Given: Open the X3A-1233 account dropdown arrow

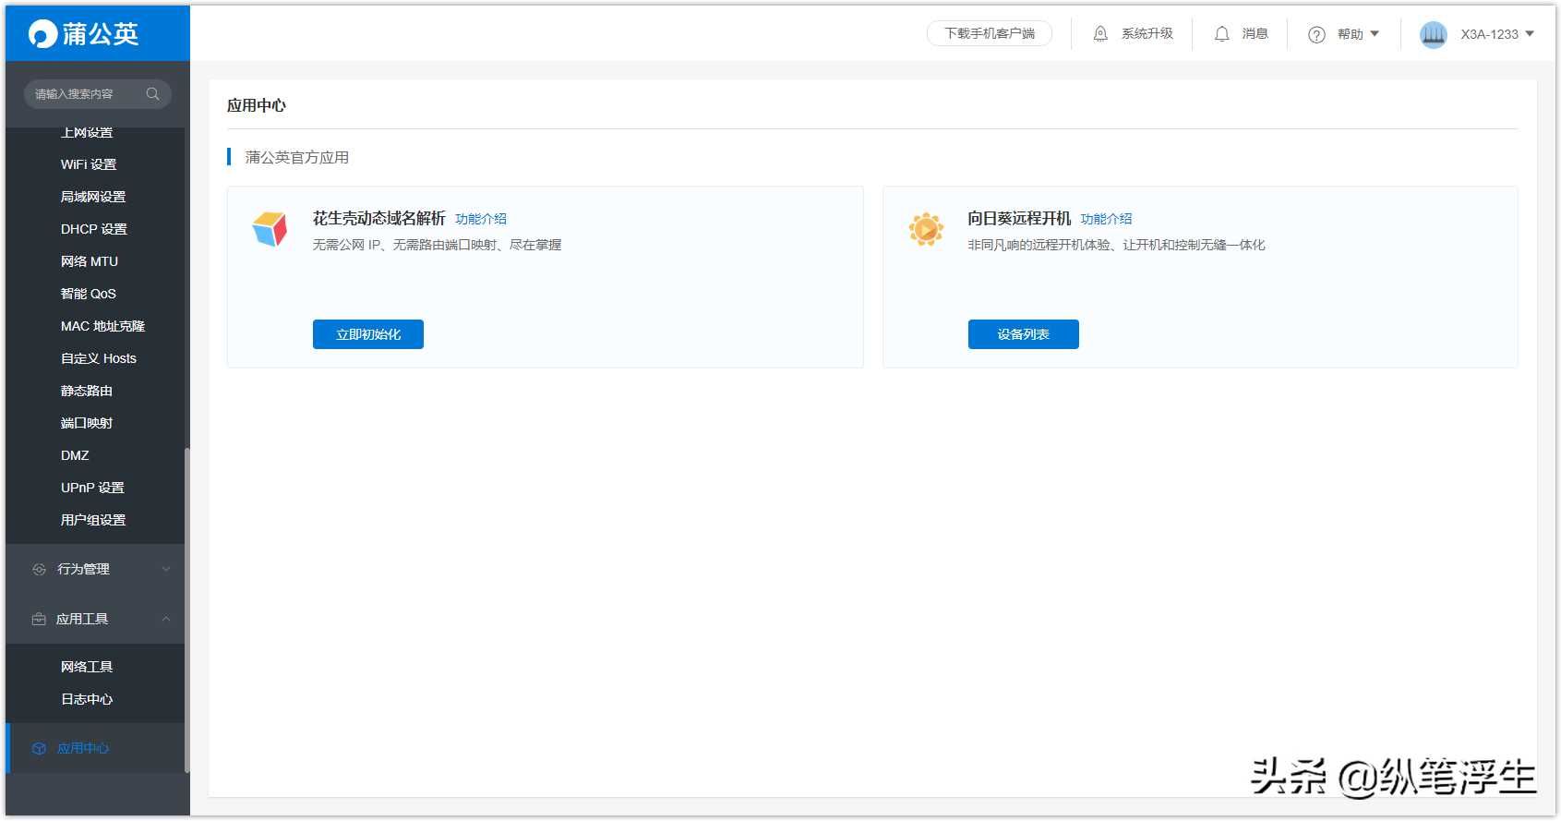Looking at the screenshot, I should point(1530,34).
